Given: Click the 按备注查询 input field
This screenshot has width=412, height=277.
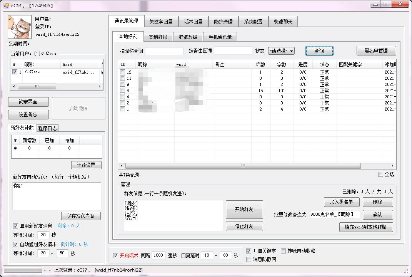Looking at the screenshot, I should click(x=233, y=51).
